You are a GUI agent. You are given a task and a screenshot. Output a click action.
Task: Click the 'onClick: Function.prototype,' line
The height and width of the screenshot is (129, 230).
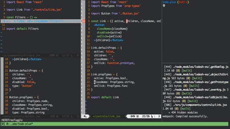pyautogui.click(x=114, y=63)
